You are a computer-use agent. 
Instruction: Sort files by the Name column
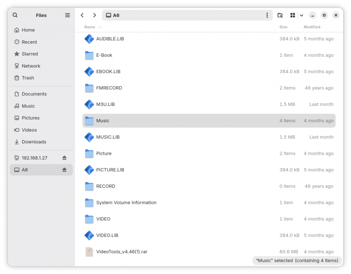coord(90,27)
